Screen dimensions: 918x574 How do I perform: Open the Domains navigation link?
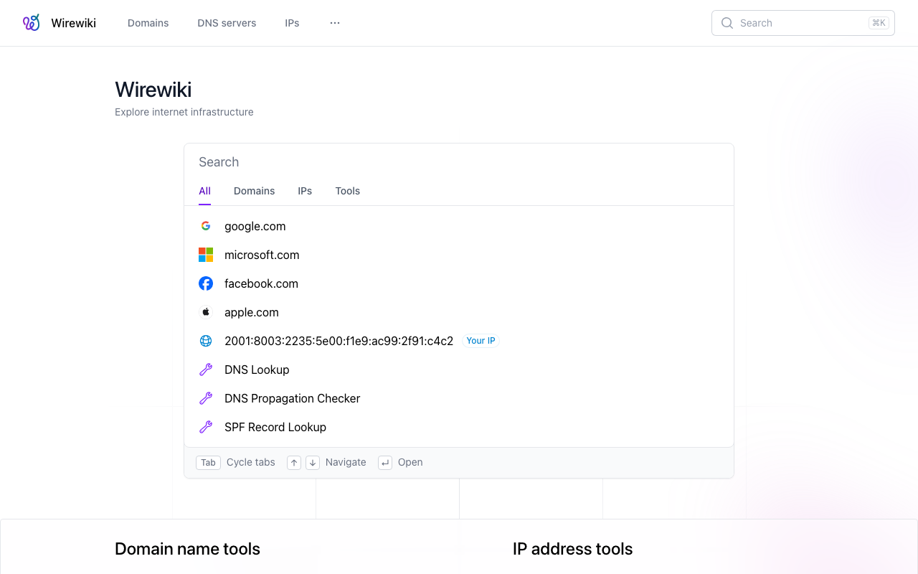click(x=148, y=23)
